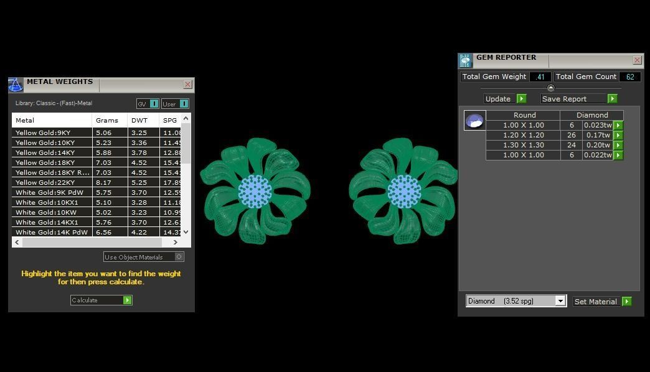Click the Diamond column header in gem table
The image size is (650, 372).
(x=592, y=115)
